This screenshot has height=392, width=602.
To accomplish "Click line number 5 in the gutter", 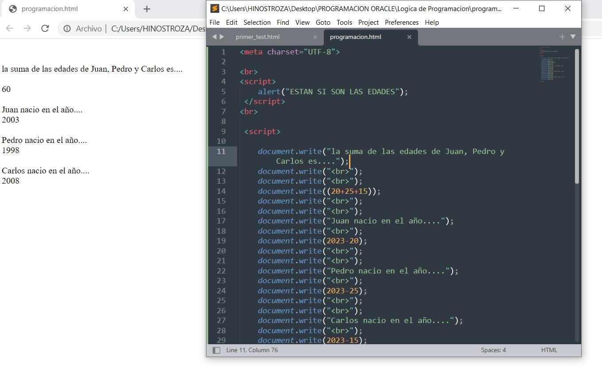I will 223,92.
